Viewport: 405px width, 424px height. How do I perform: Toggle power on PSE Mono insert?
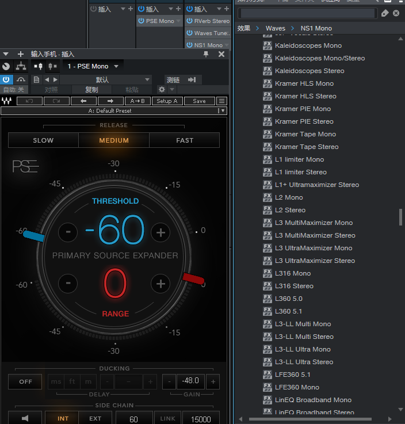point(141,21)
